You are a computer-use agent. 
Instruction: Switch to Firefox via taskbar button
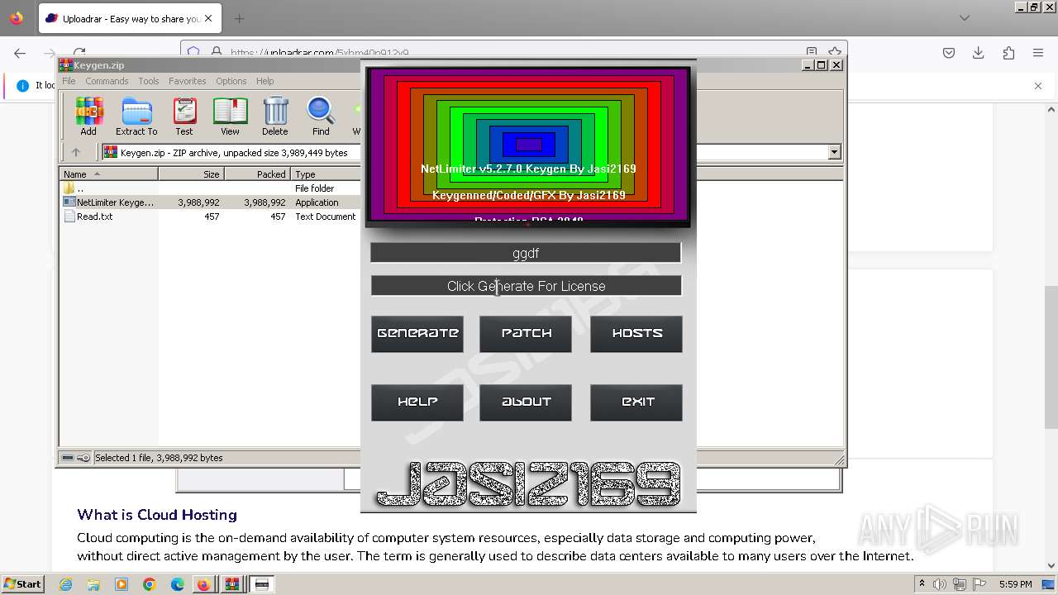203,584
